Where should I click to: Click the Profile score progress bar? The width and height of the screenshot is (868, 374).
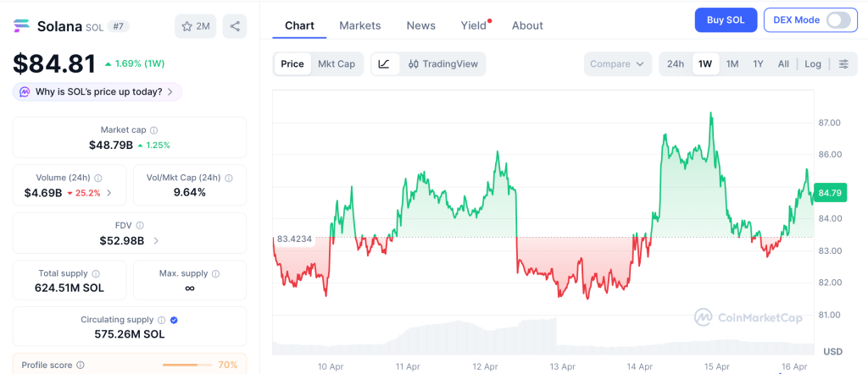click(187, 365)
